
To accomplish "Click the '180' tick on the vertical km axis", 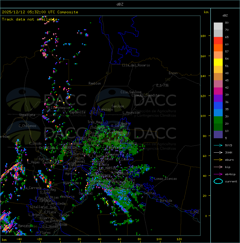I will tap(203, 36).
